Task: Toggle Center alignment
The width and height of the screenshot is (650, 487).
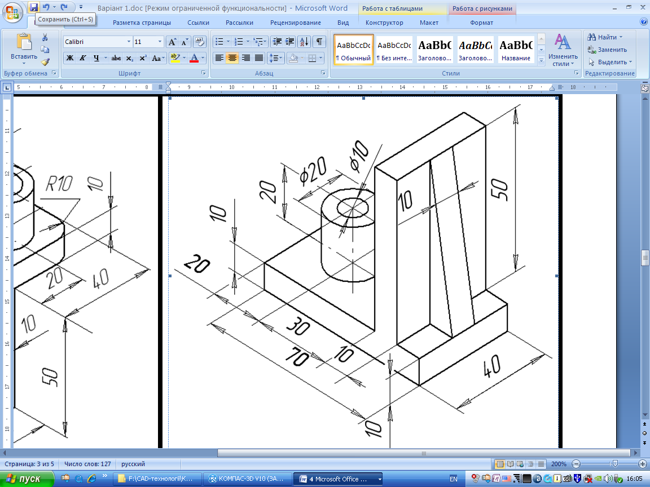Action: 232,58
